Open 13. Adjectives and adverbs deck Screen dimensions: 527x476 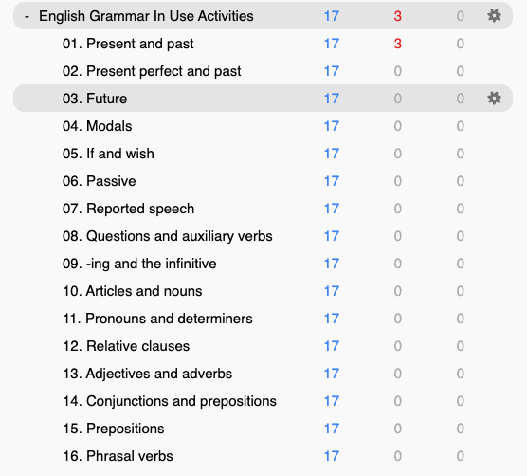pyautogui.click(x=147, y=374)
